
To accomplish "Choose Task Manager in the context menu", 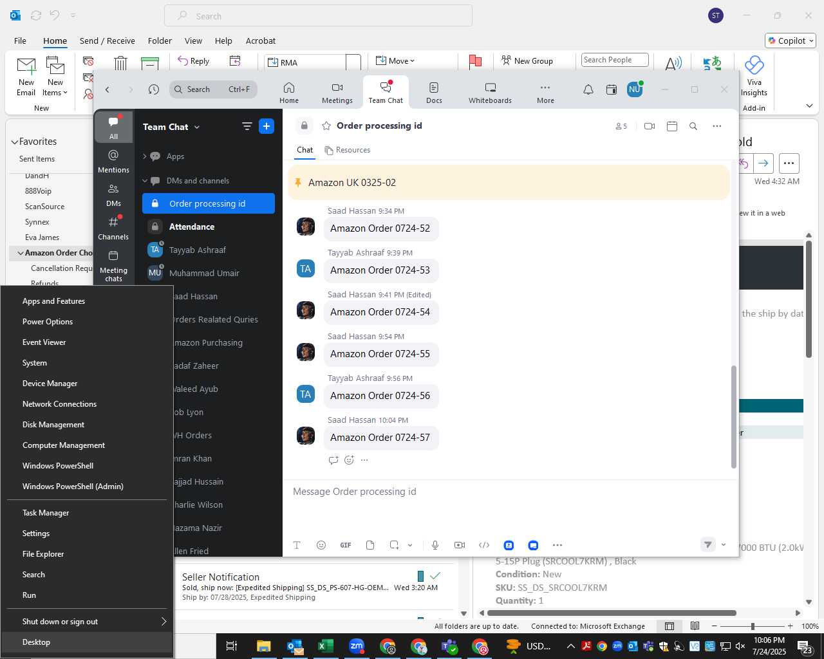I will [86, 513].
